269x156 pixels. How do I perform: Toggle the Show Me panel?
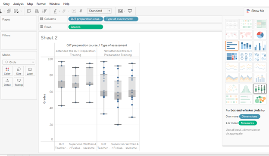255,11
